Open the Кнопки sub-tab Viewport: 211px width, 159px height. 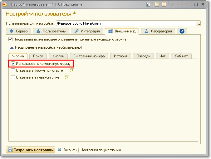pos(58,56)
